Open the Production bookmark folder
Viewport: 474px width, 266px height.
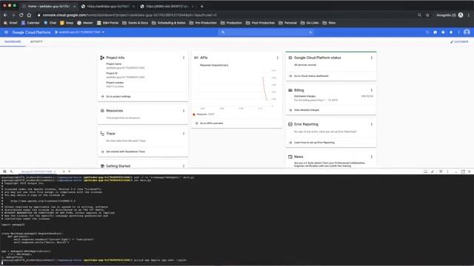point(231,23)
